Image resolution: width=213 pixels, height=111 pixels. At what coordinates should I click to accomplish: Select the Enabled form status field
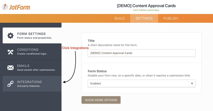tap(138, 83)
